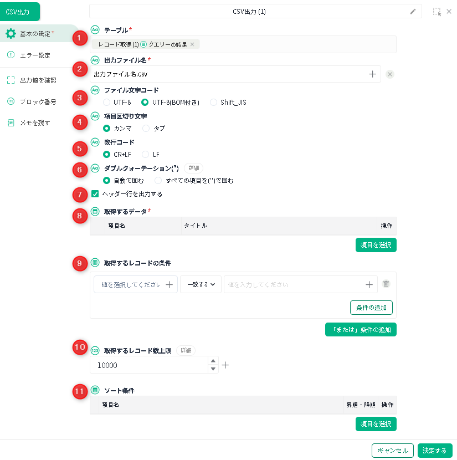This screenshot has width=457, height=460.
Task: Open the 一致する condition operator dropdown
Action: pyautogui.click(x=201, y=284)
